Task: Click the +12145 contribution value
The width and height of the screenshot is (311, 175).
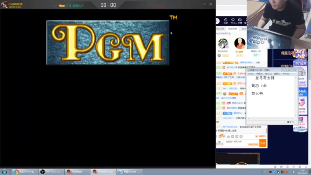Action: click(x=239, y=52)
